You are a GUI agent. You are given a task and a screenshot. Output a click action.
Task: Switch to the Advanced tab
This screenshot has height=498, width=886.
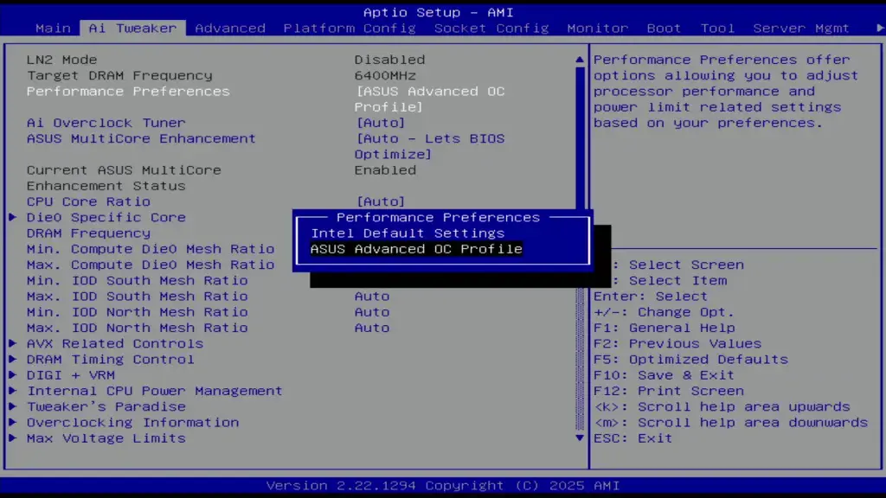click(230, 28)
